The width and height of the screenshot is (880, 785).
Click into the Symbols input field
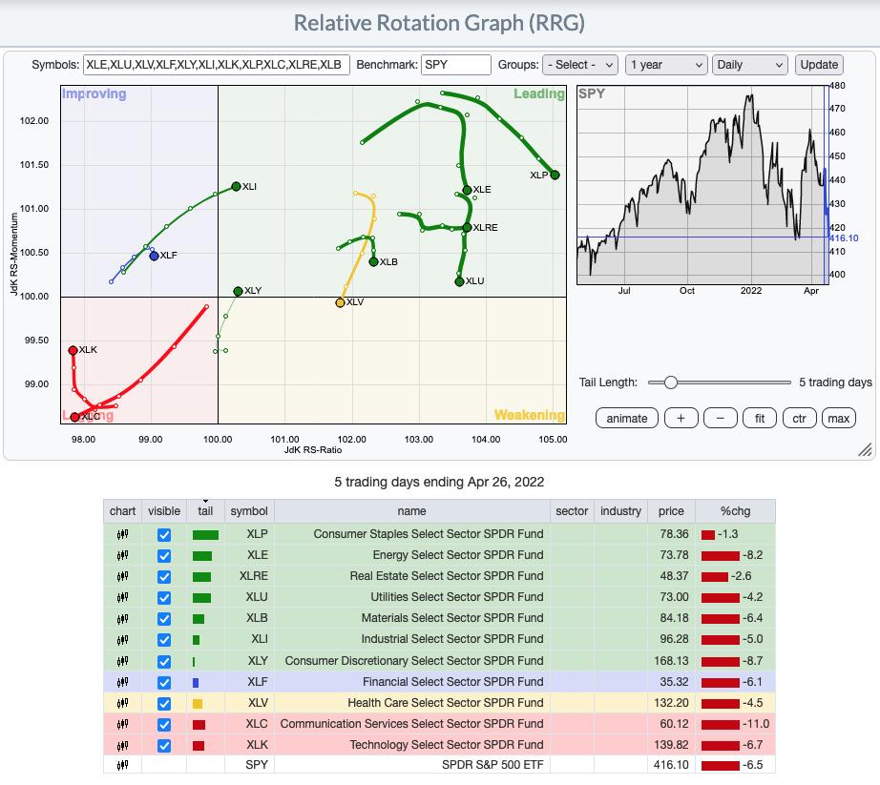coord(216,65)
